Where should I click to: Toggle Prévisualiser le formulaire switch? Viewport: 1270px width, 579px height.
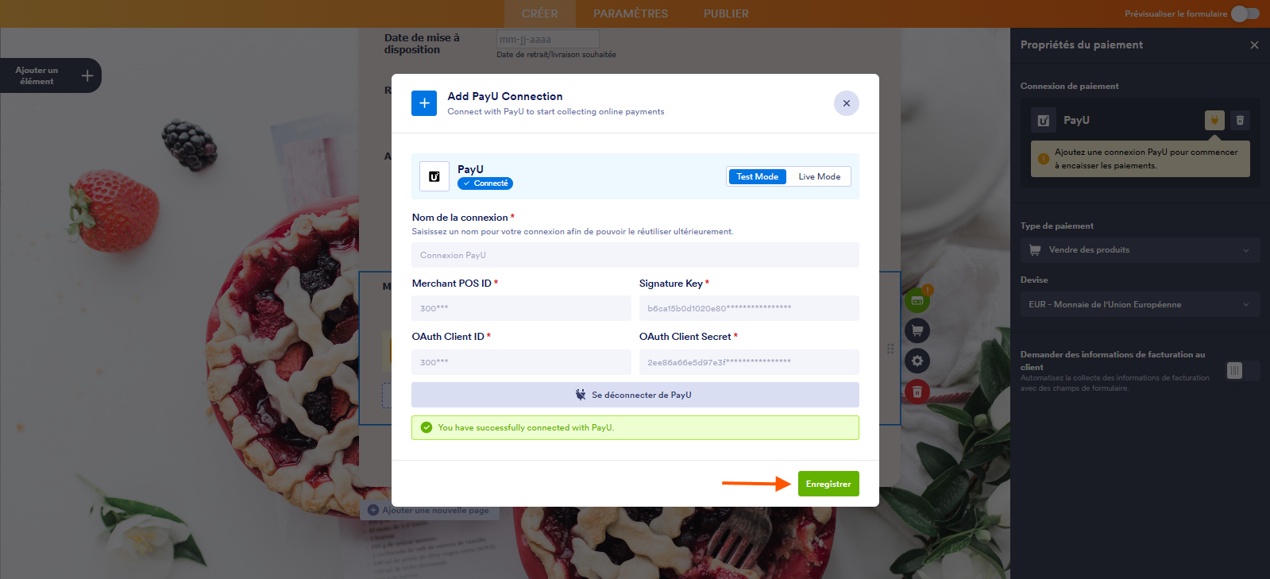(x=1245, y=14)
